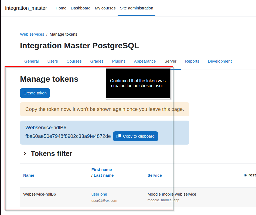Image resolution: width=256 pixels, height=215 pixels.
Task: Click the Create token button
Action: (x=35, y=93)
